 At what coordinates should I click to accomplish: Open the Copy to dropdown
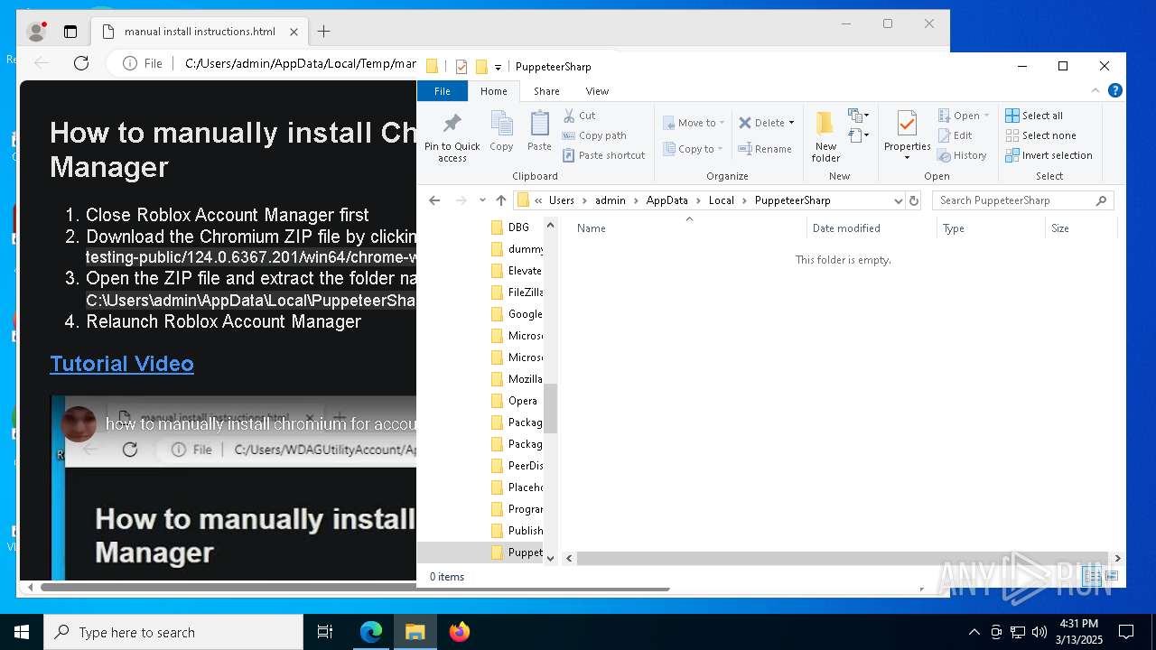(694, 149)
